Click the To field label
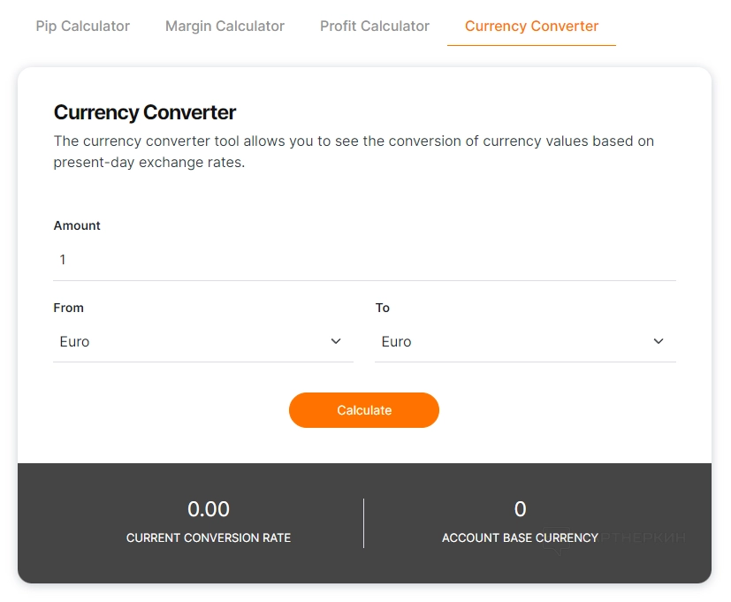 point(383,308)
